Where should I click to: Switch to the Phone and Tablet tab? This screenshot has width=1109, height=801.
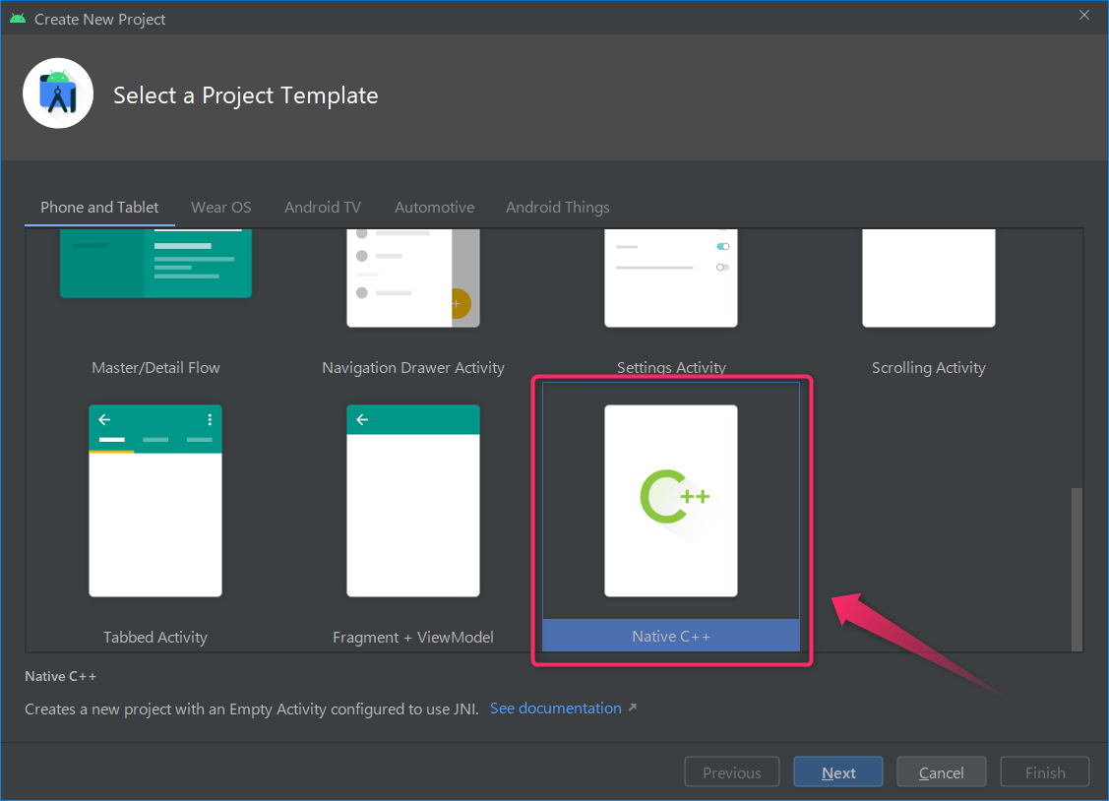pos(99,208)
